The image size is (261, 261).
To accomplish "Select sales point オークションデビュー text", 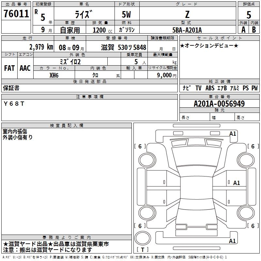I will point(209,46).
